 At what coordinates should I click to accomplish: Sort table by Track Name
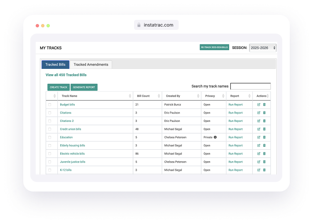point(95,96)
